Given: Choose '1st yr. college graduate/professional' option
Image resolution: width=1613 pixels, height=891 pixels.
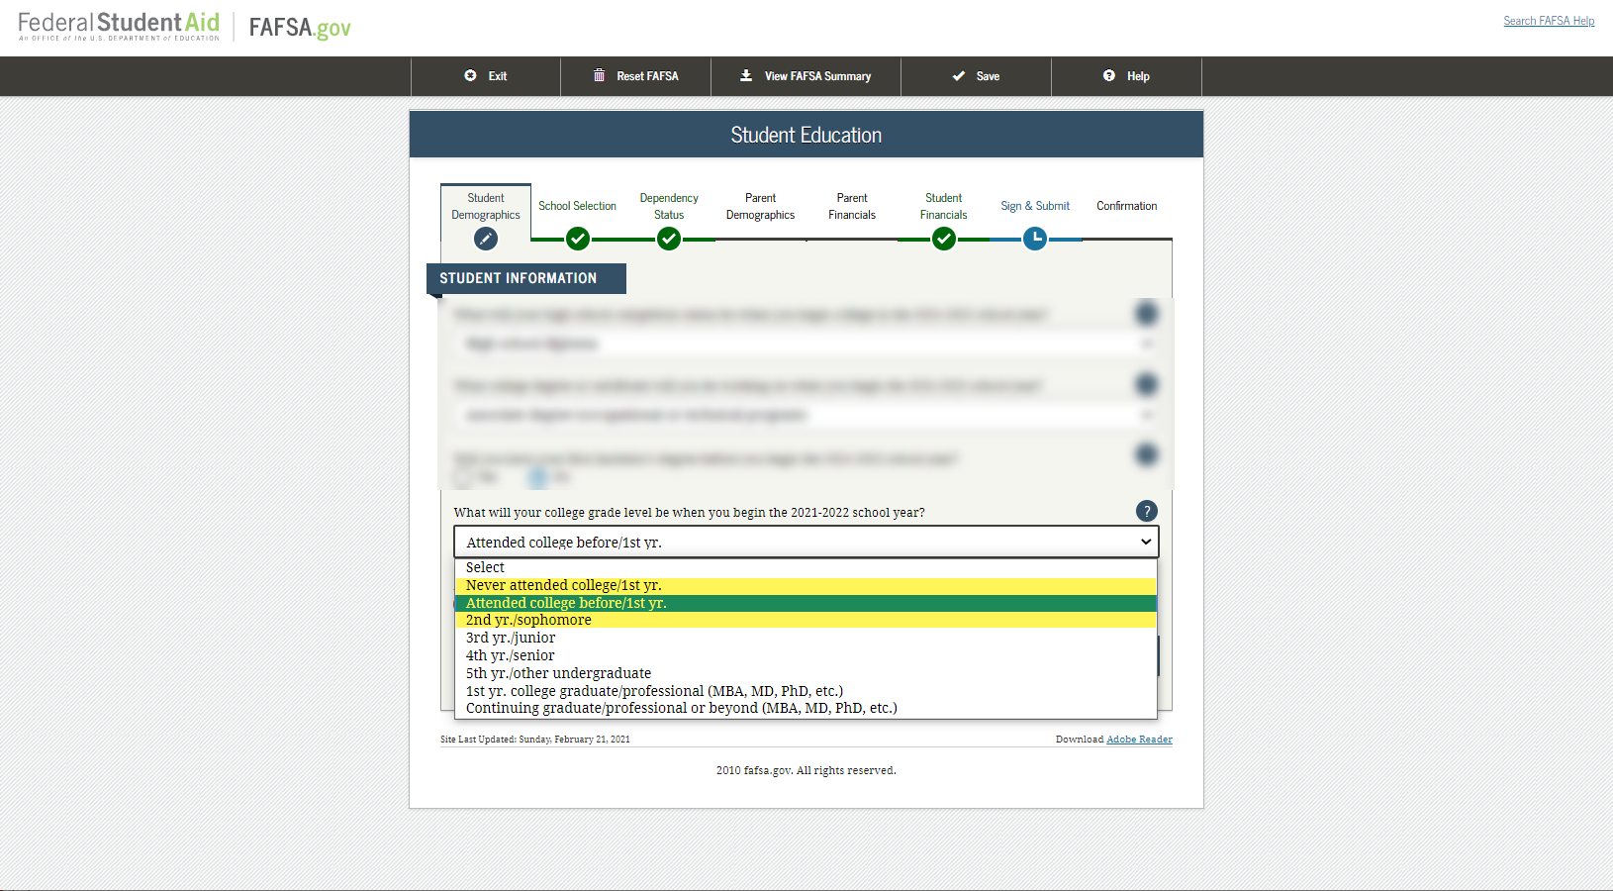Looking at the screenshot, I should [806, 691].
